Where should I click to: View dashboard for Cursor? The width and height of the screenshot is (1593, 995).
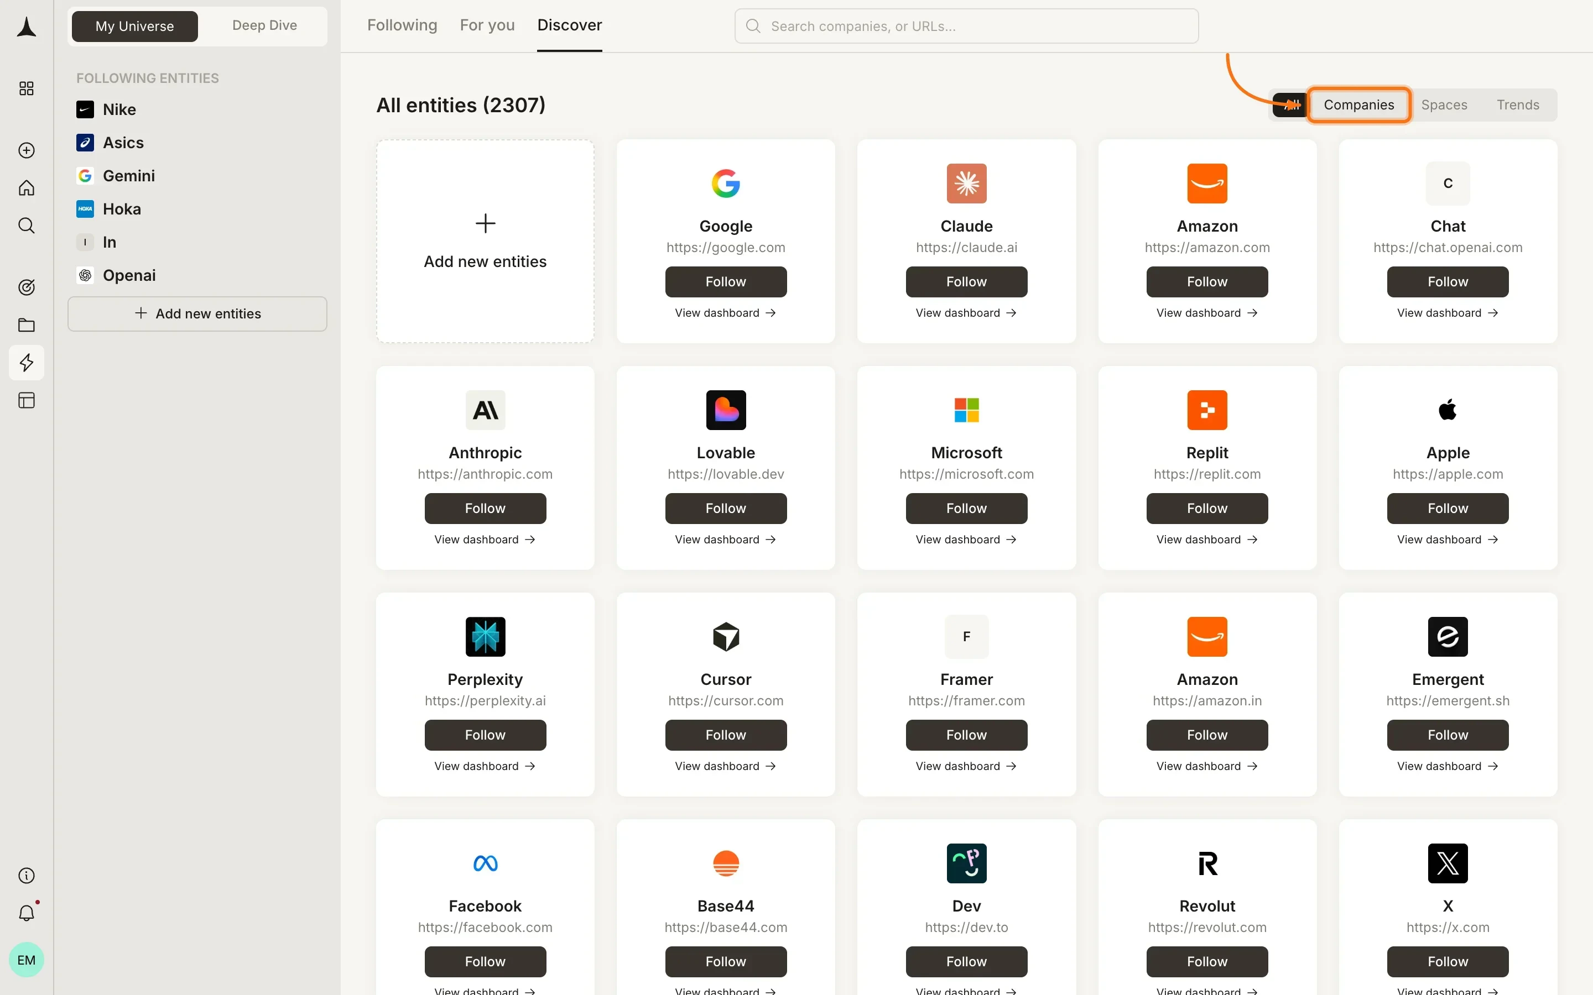coord(725,767)
